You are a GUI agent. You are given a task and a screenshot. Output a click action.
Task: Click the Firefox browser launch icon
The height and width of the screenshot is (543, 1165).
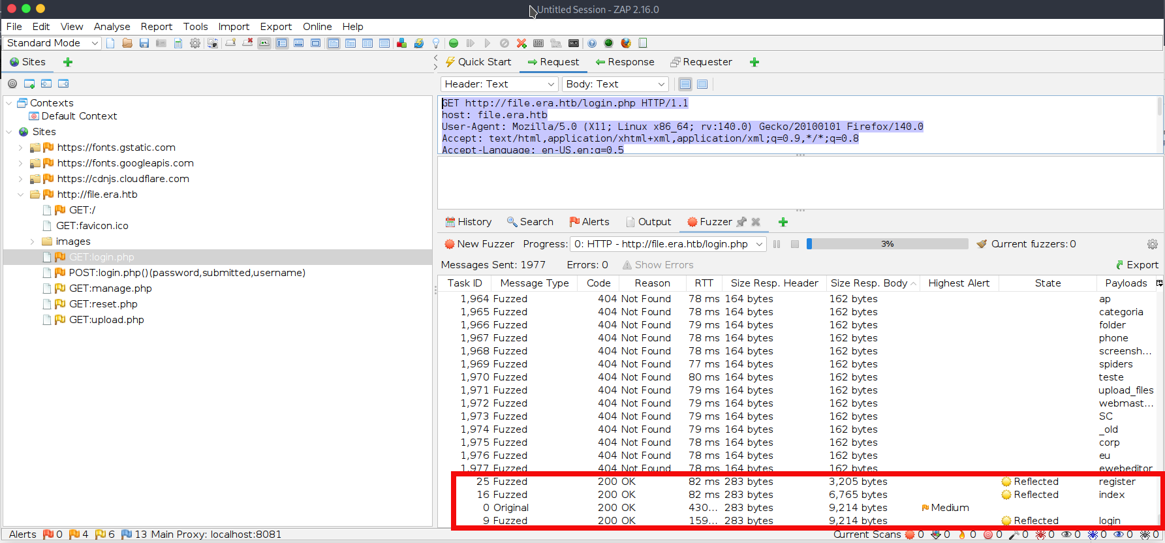[x=626, y=43]
